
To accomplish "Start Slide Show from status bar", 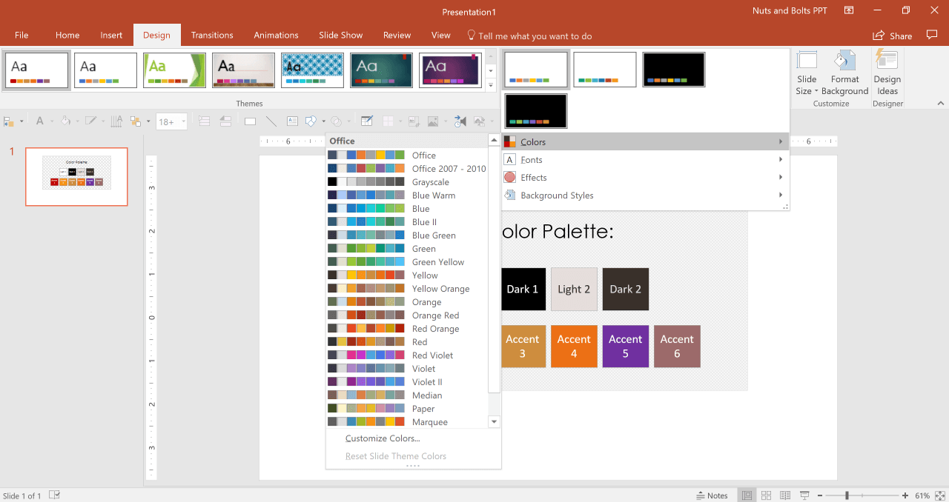I will 804,495.
